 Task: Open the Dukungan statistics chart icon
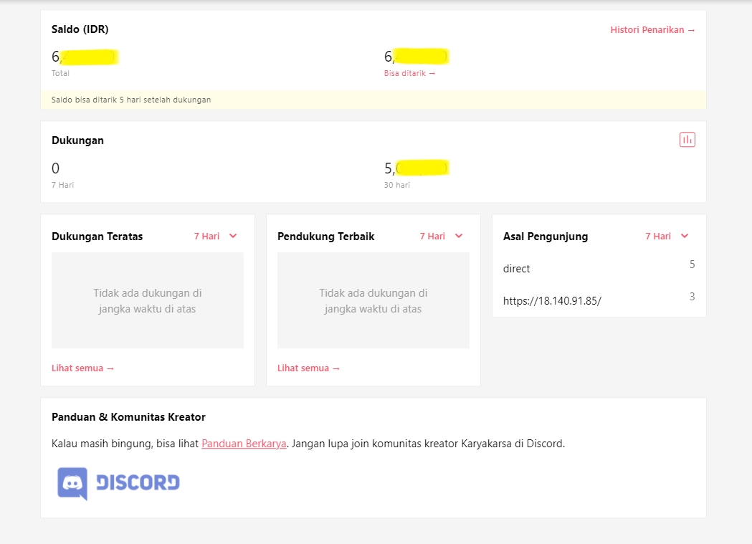(687, 140)
